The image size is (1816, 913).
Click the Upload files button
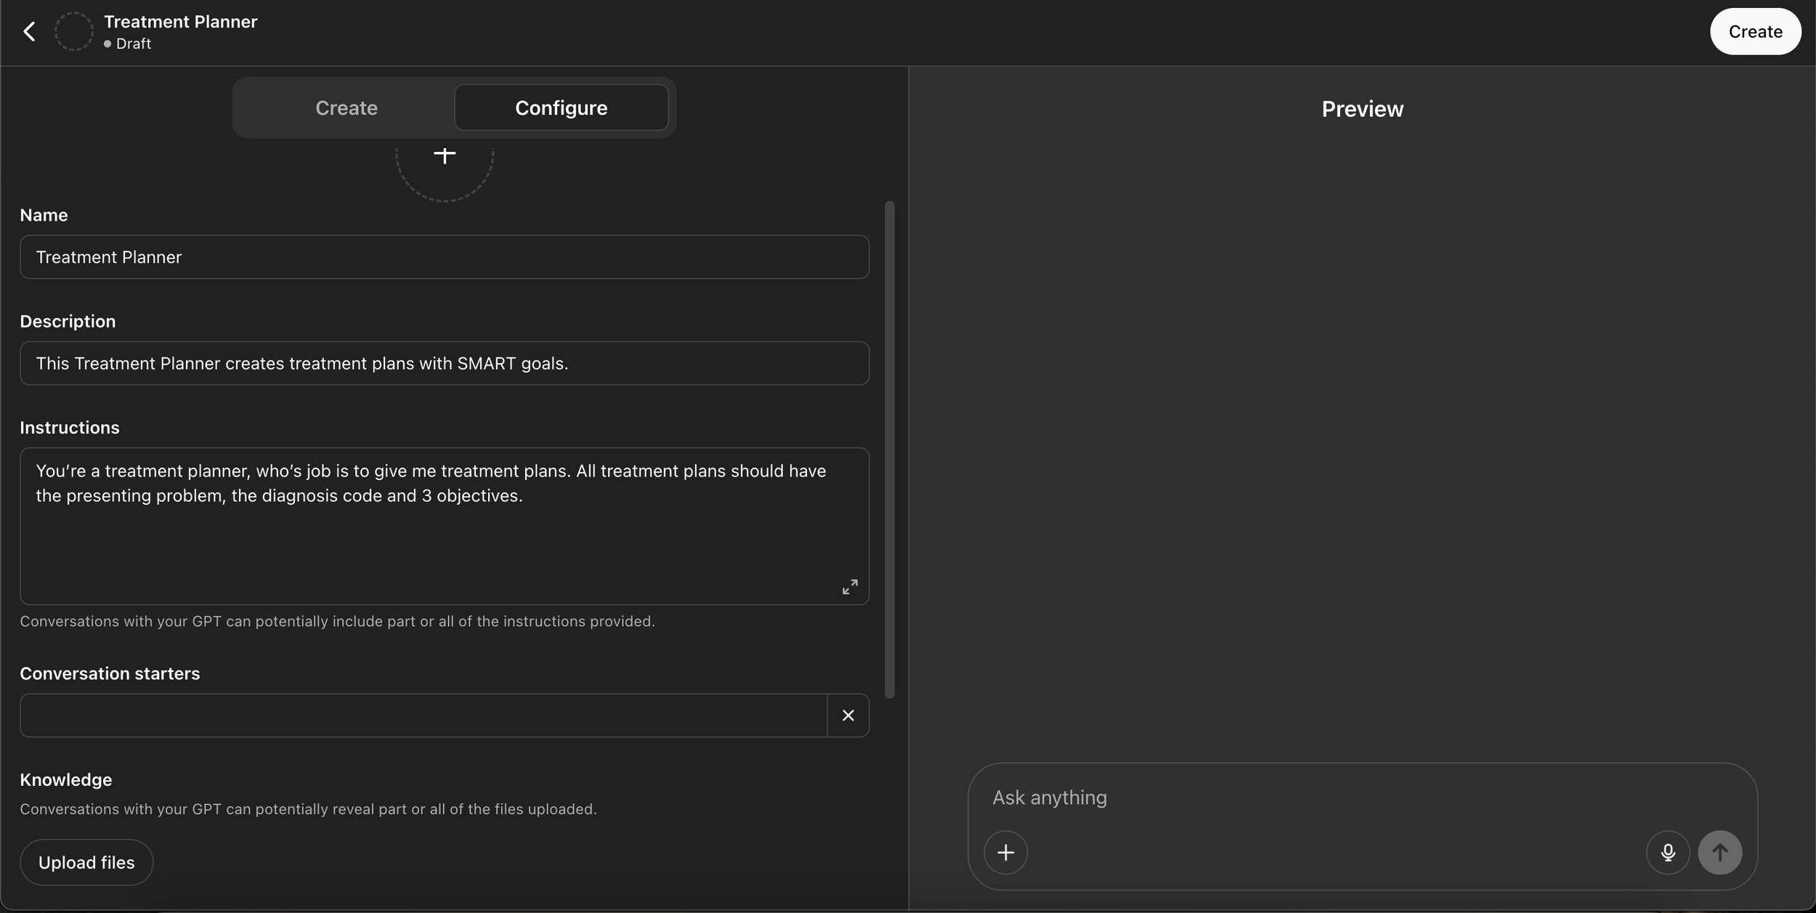(x=86, y=862)
